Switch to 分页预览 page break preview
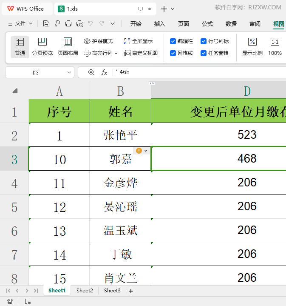 (42, 47)
